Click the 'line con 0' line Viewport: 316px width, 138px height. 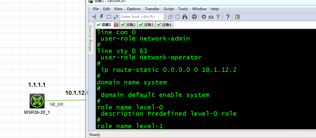point(116,32)
